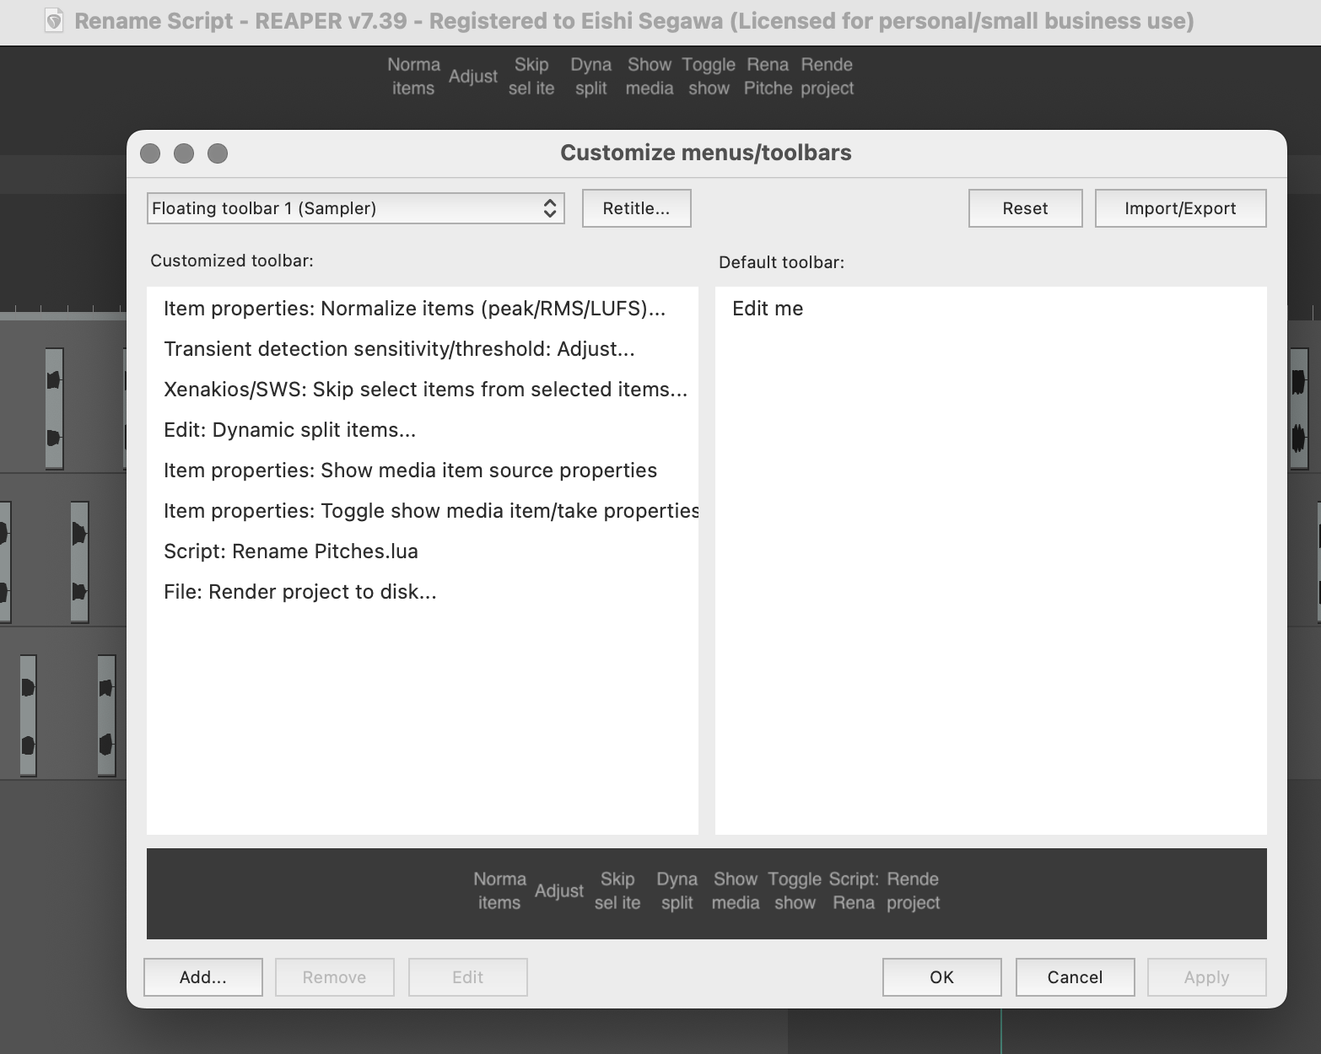1321x1054 pixels.
Task: Select 'Script: Rename Pitches.lua' row
Action: (x=422, y=551)
